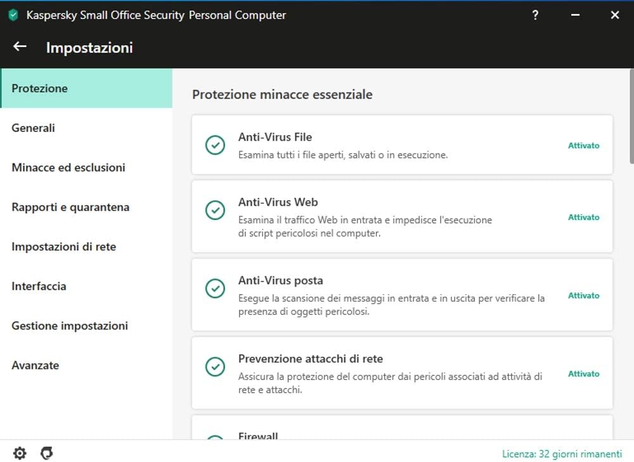Click the Anti-Virus posta check status icon
Screen dimensions: 634x462
tap(215, 288)
